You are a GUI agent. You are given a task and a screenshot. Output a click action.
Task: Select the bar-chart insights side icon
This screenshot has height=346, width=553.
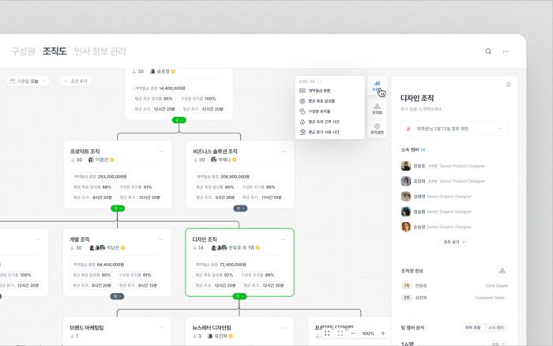[377, 85]
